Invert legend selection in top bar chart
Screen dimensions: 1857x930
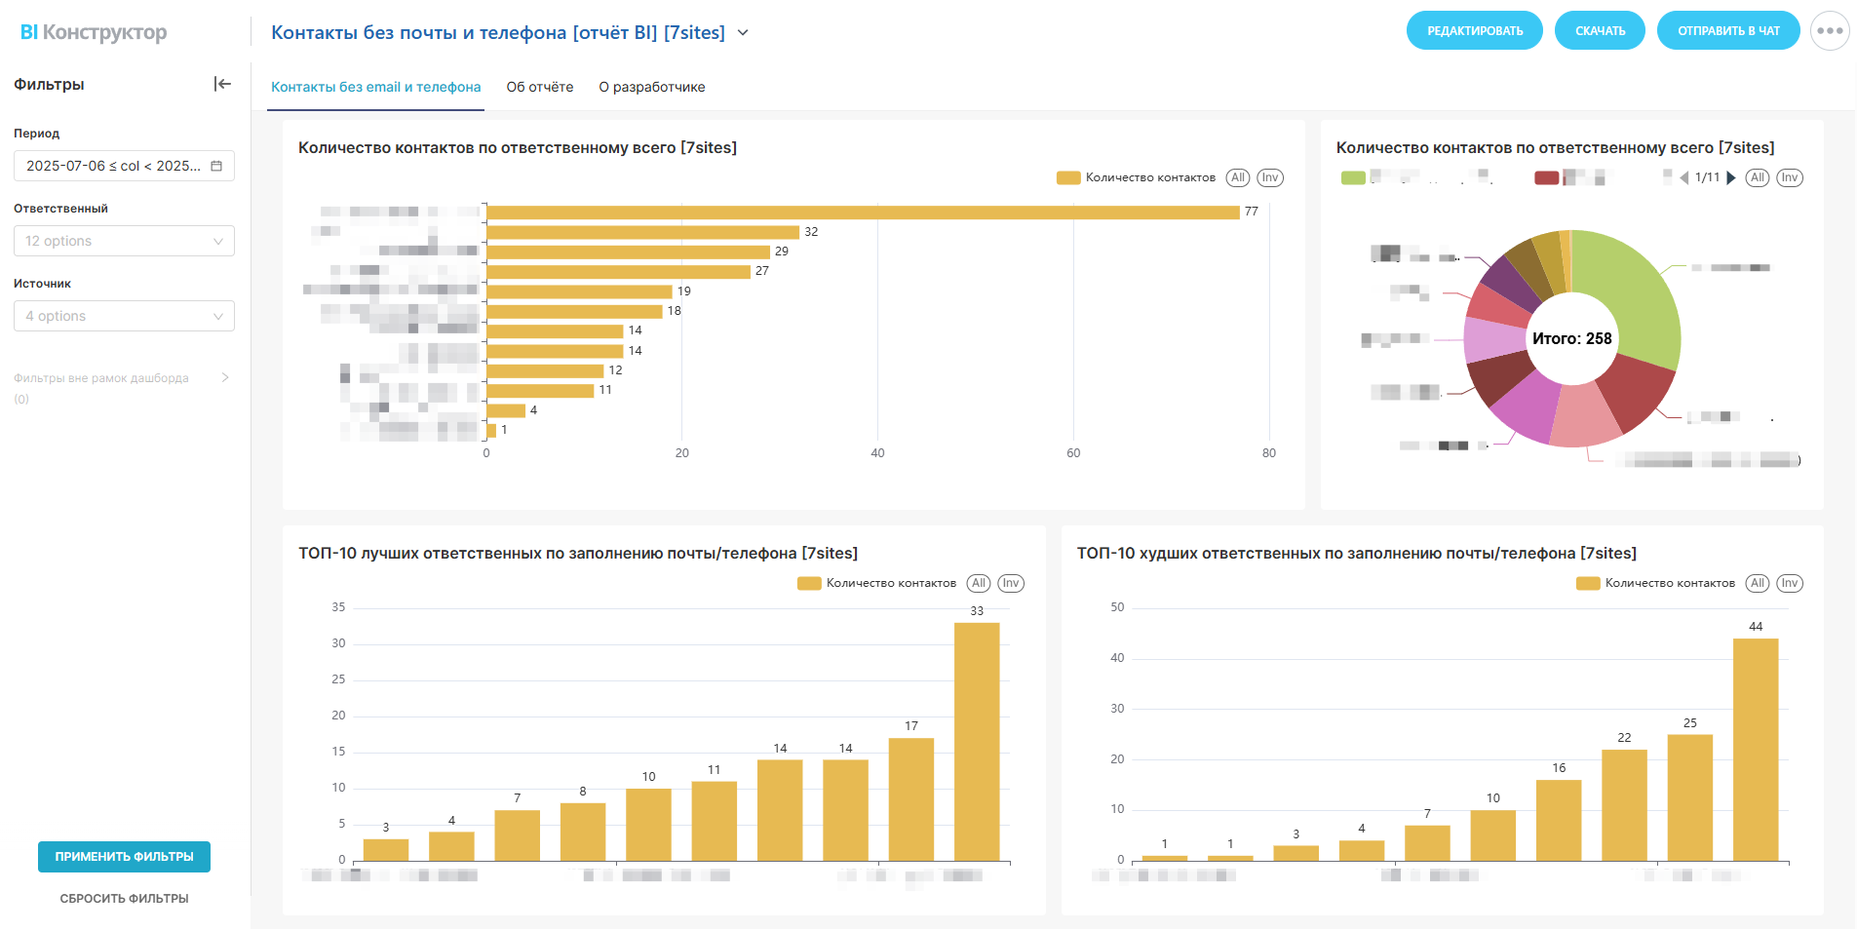[x=1269, y=177]
